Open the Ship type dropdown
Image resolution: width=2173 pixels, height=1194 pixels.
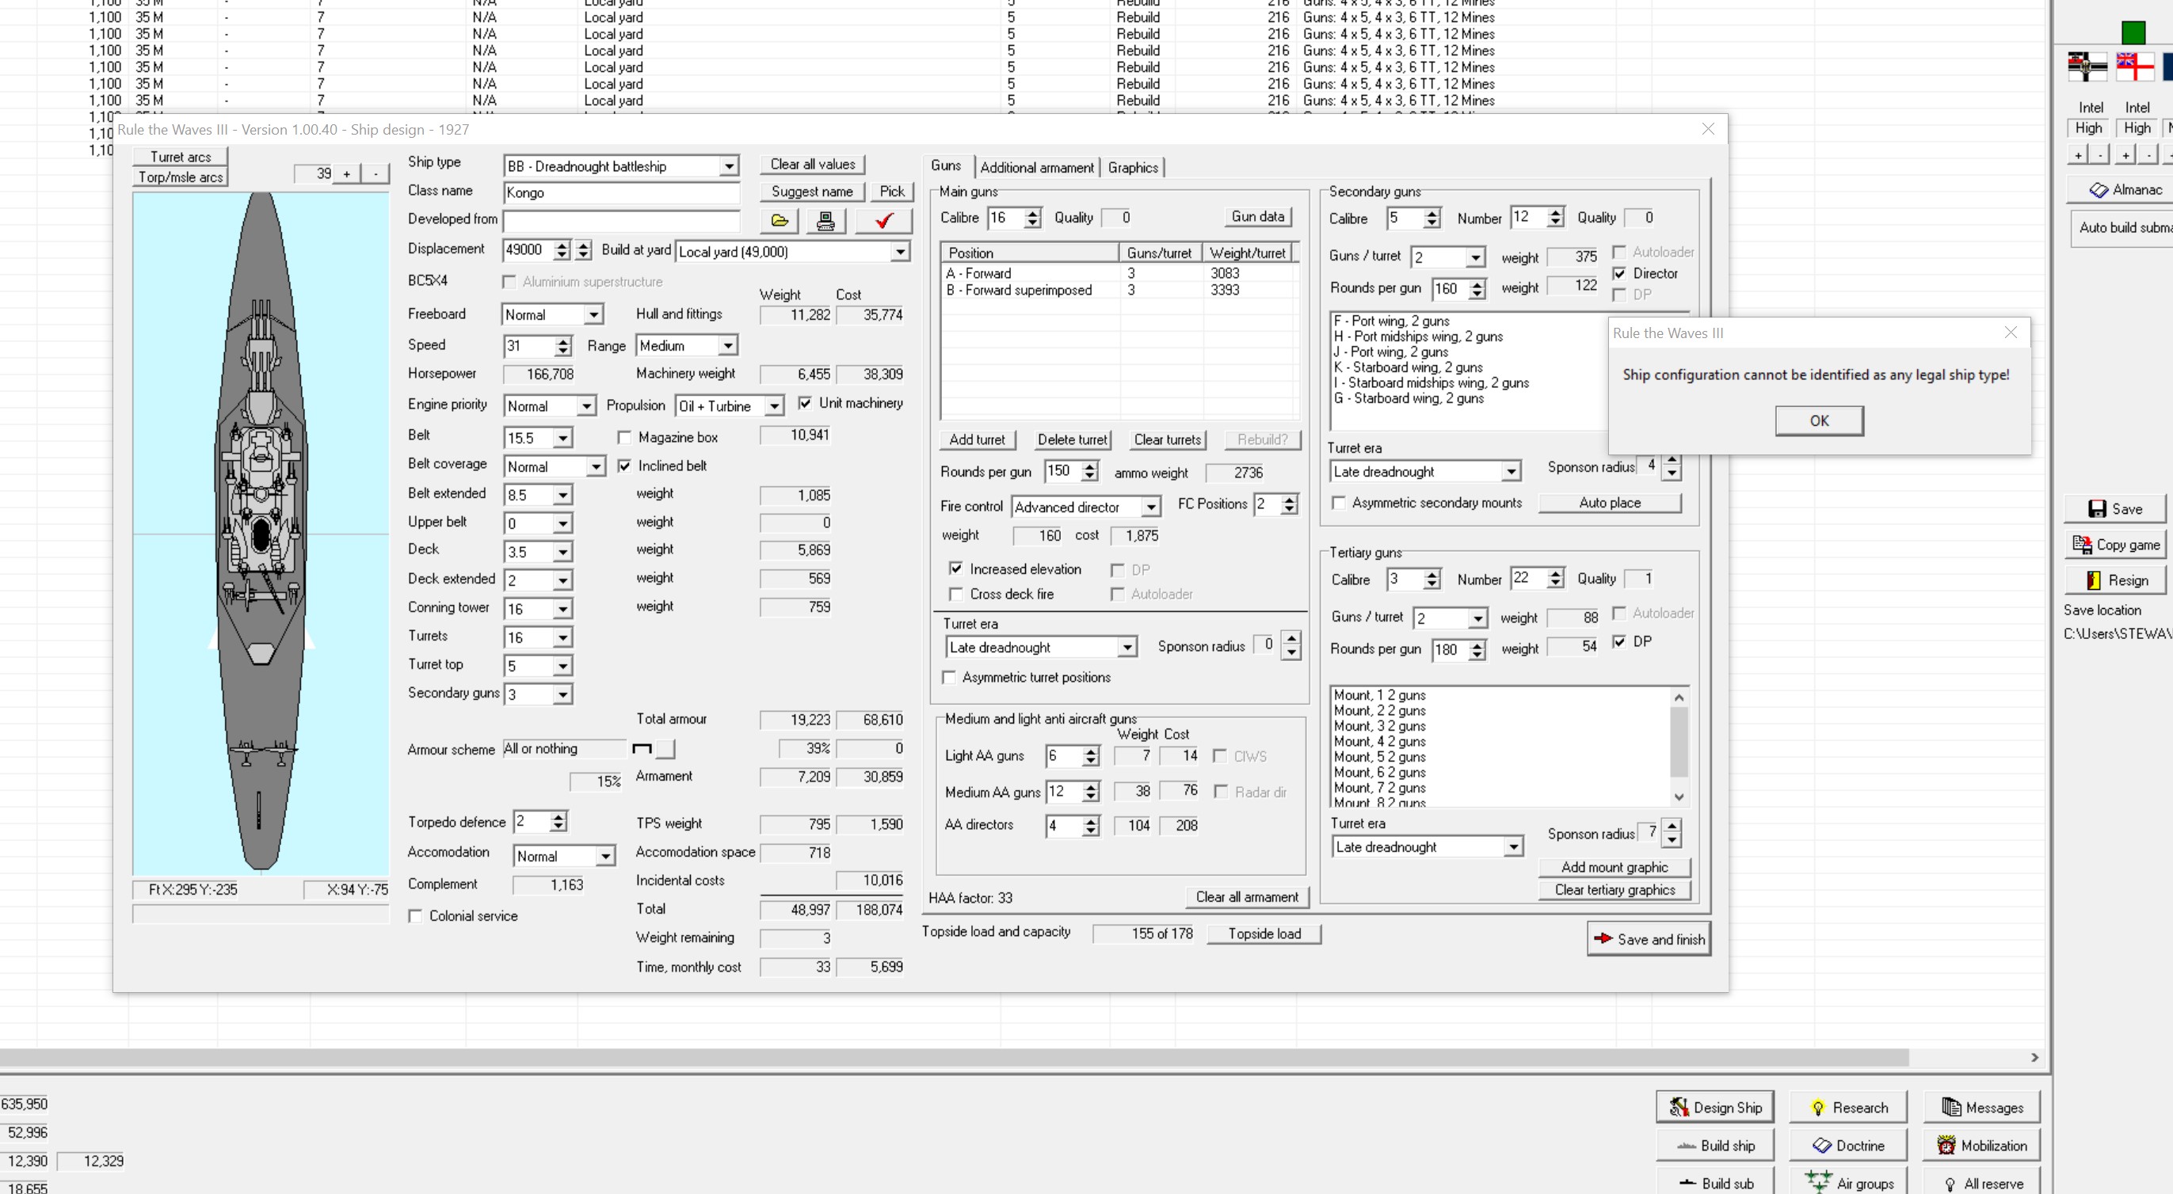point(729,167)
